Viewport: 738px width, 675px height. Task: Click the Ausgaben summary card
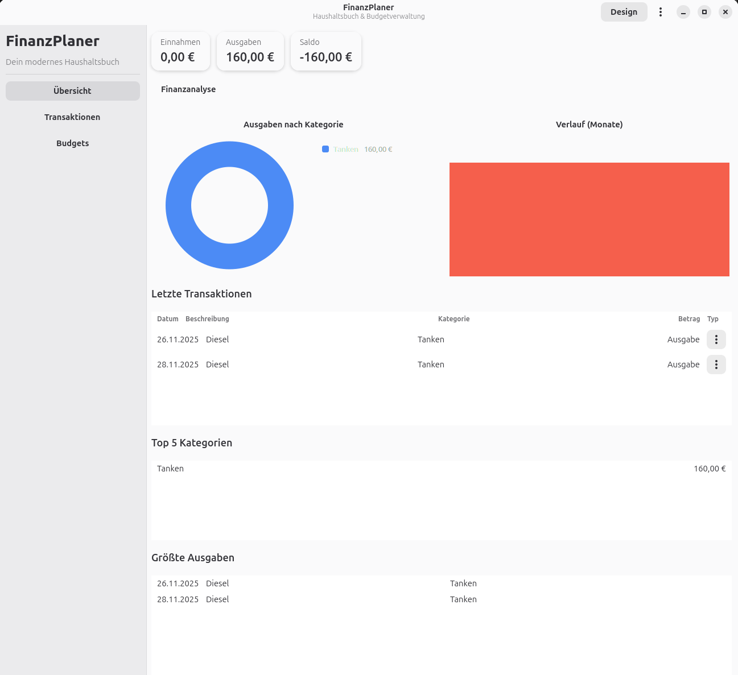point(250,51)
